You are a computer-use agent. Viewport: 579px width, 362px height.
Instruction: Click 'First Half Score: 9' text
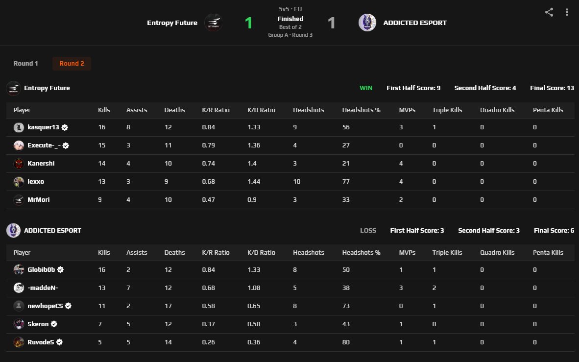point(413,88)
